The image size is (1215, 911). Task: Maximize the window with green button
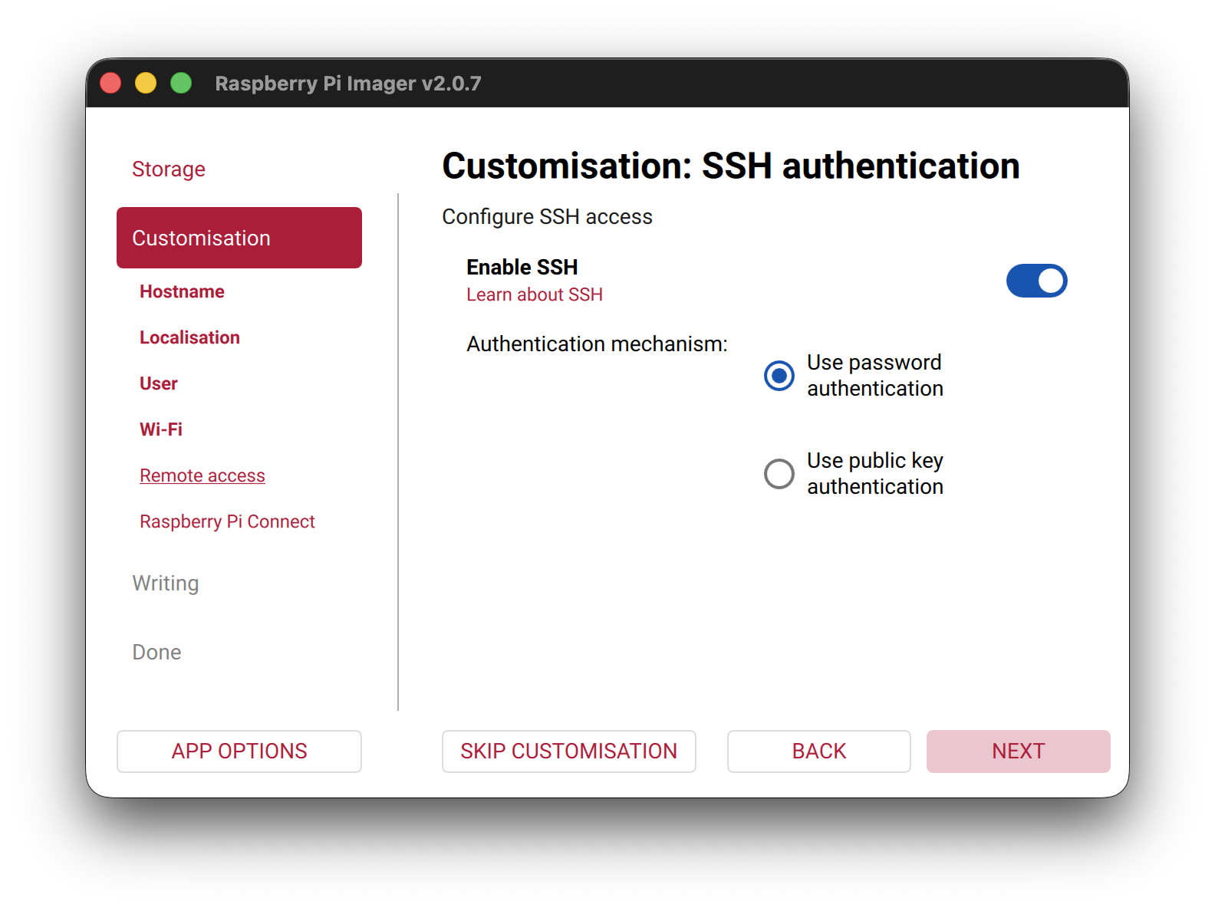(181, 83)
